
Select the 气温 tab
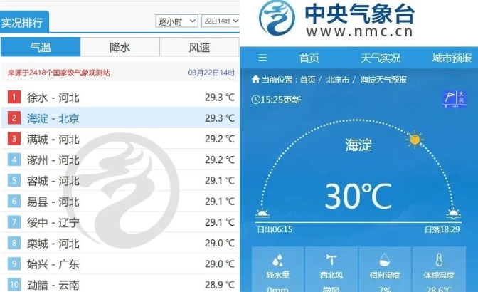point(41,47)
